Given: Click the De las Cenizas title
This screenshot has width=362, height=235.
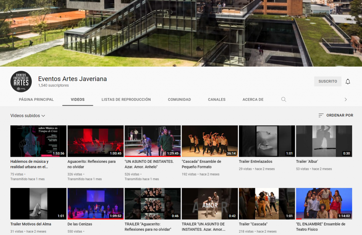Looking at the screenshot, I should (x=80, y=224).
